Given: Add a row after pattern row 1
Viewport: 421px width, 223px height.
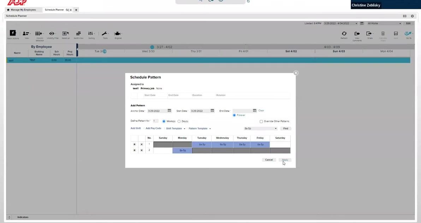Looking at the screenshot, I should click(x=135, y=144).
